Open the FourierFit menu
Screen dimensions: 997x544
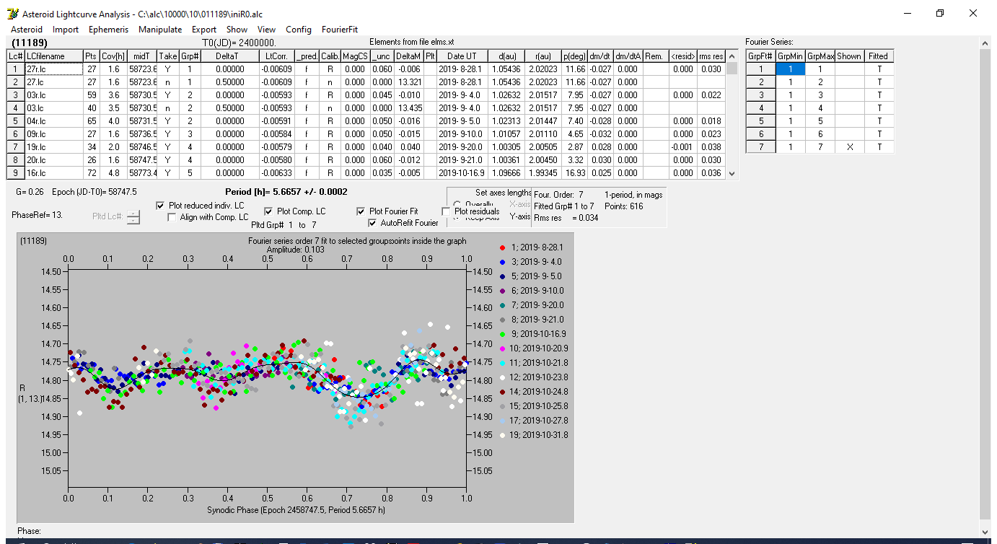340,30
